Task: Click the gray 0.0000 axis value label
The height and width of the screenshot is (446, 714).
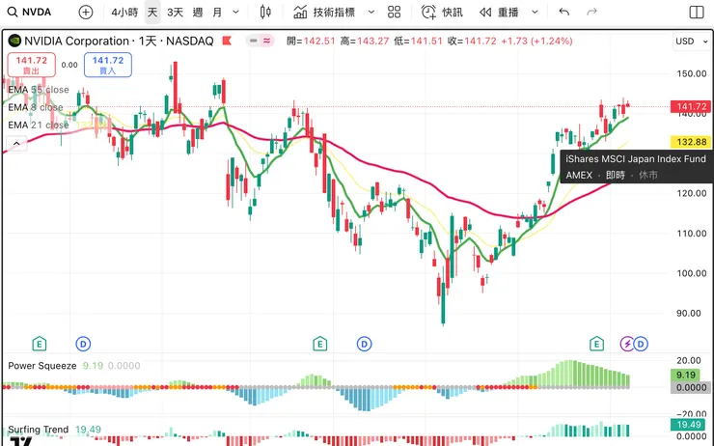Action: pyautogui.click(x=691, y=388)
